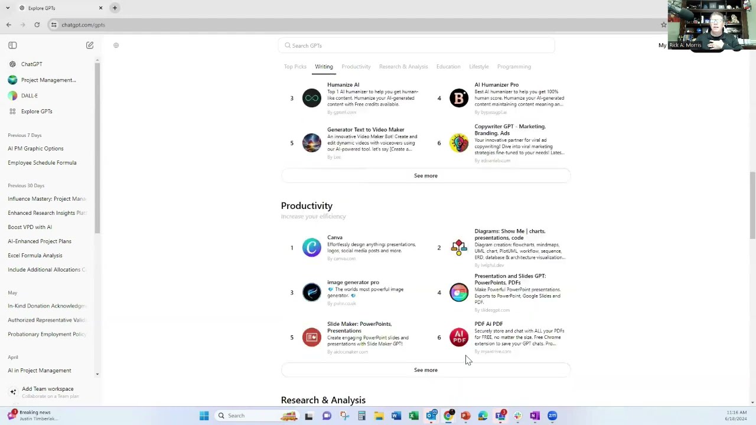Open the In-Kind Donation Acknowledgment chat

pos(47,306)
